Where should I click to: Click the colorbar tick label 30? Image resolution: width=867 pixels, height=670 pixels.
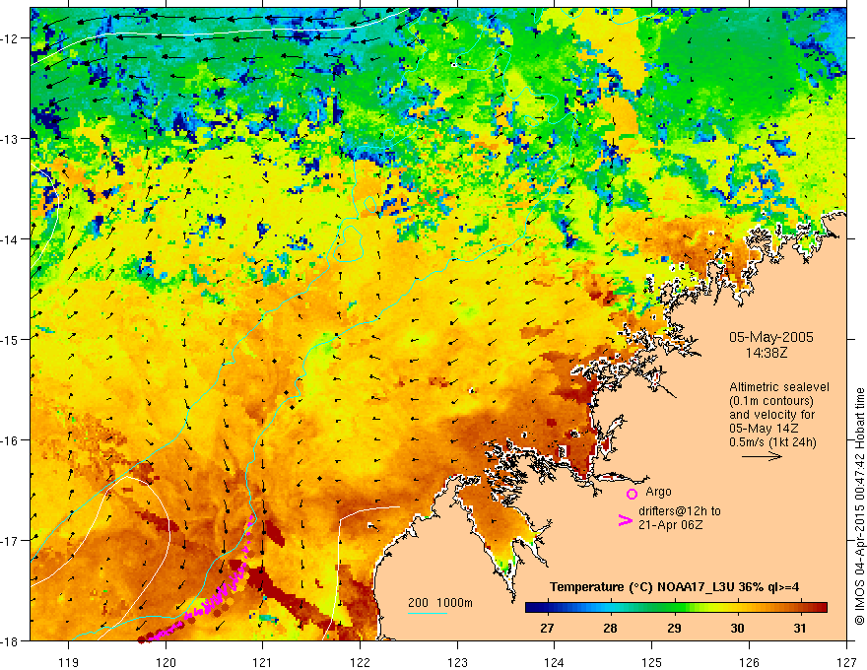[x=737, y=628]
